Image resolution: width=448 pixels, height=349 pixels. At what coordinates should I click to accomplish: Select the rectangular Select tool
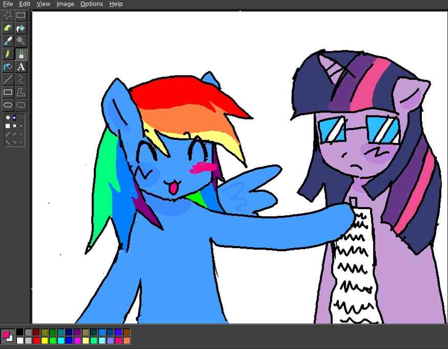coord(20,15)
